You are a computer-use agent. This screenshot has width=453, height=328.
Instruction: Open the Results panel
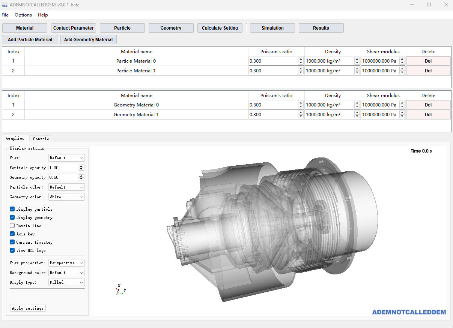[321, 28]
